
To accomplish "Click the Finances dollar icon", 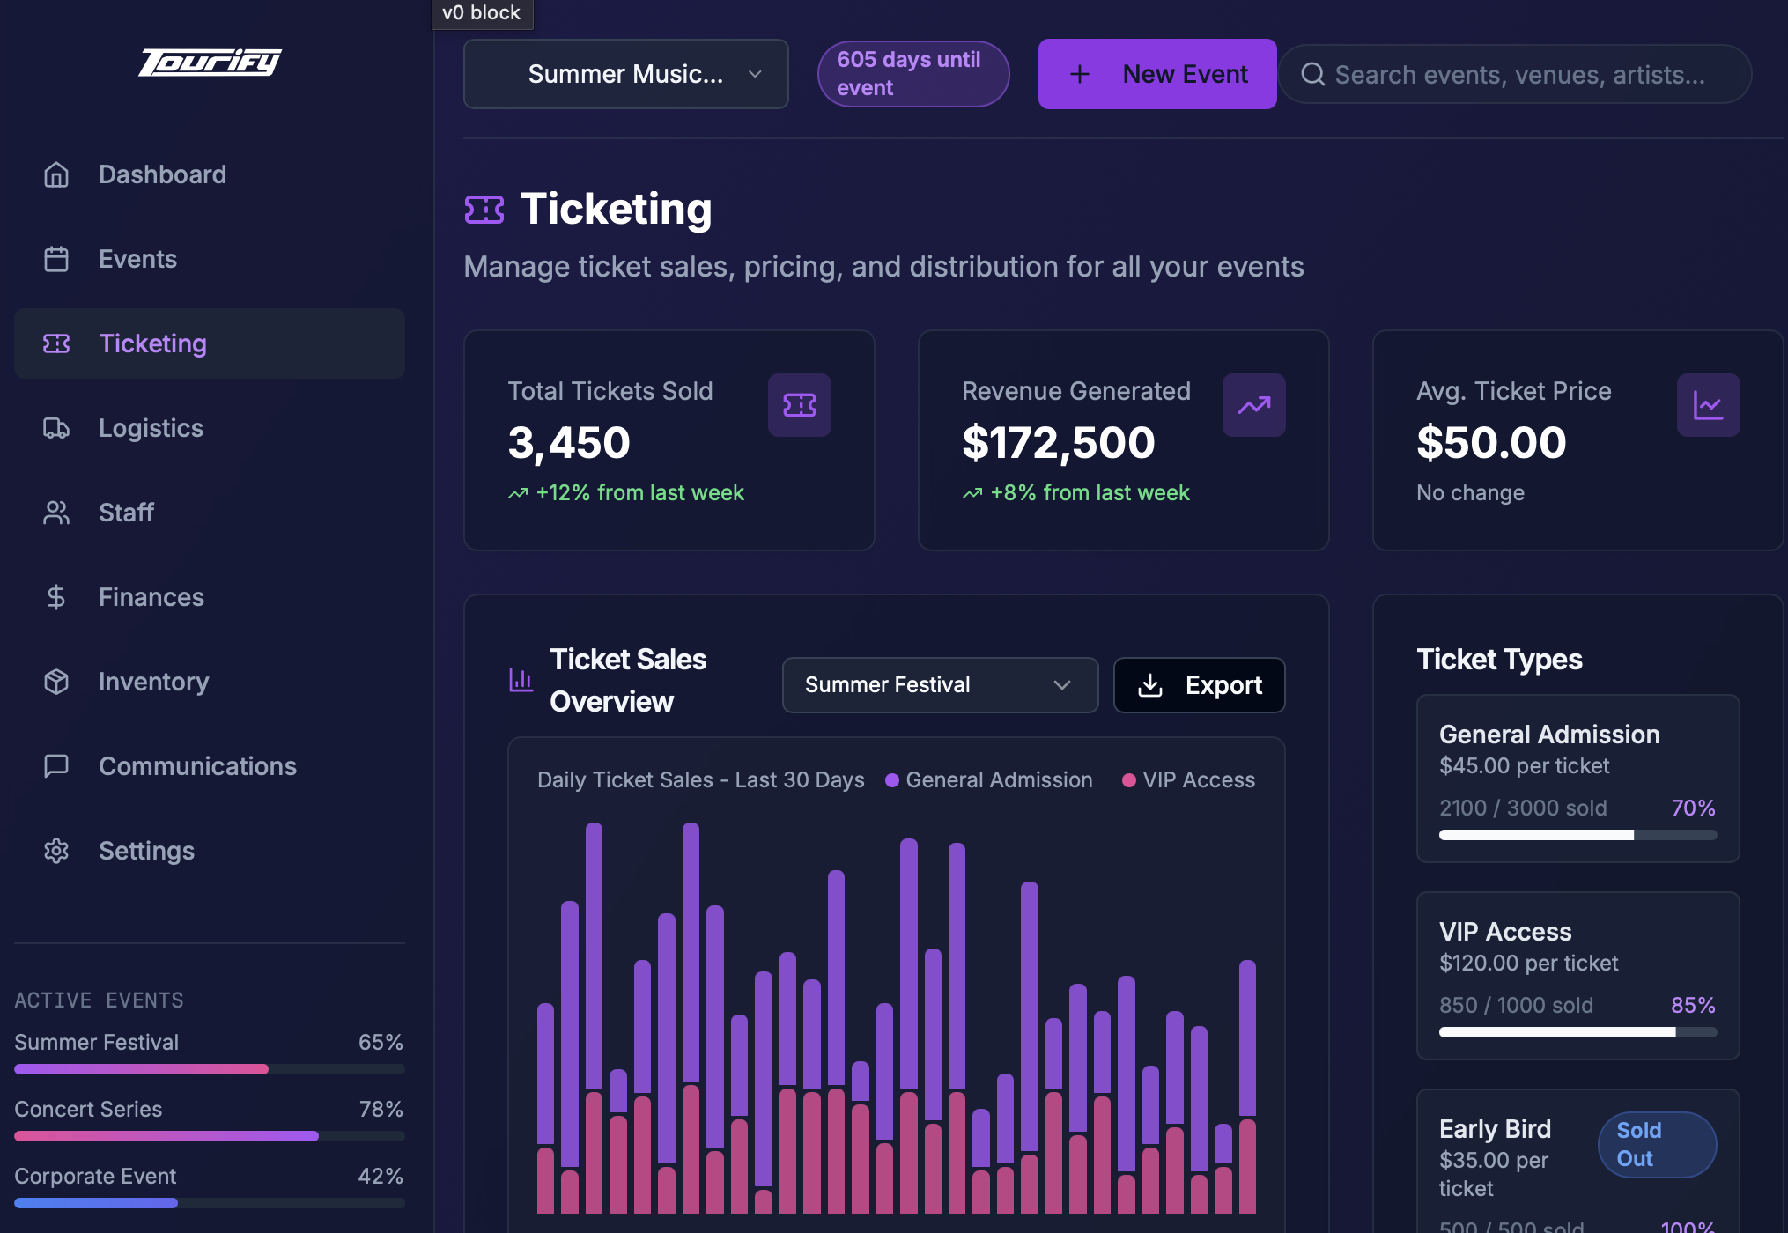I will pos(56,597).
